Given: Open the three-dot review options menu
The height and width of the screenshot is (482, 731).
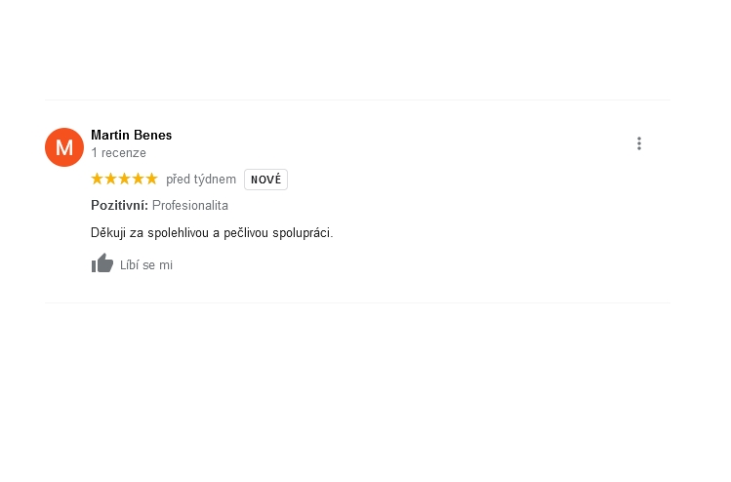Looking at the screenshot, I should click(639, 143).
